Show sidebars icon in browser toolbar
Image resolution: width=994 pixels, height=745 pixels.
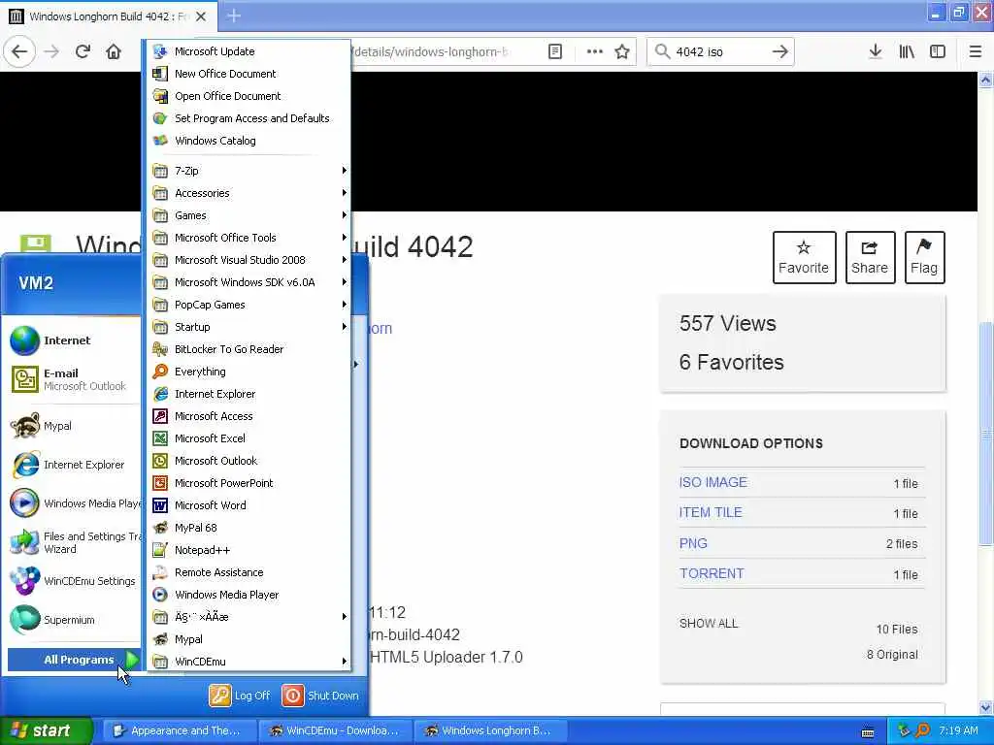(938, 51)
